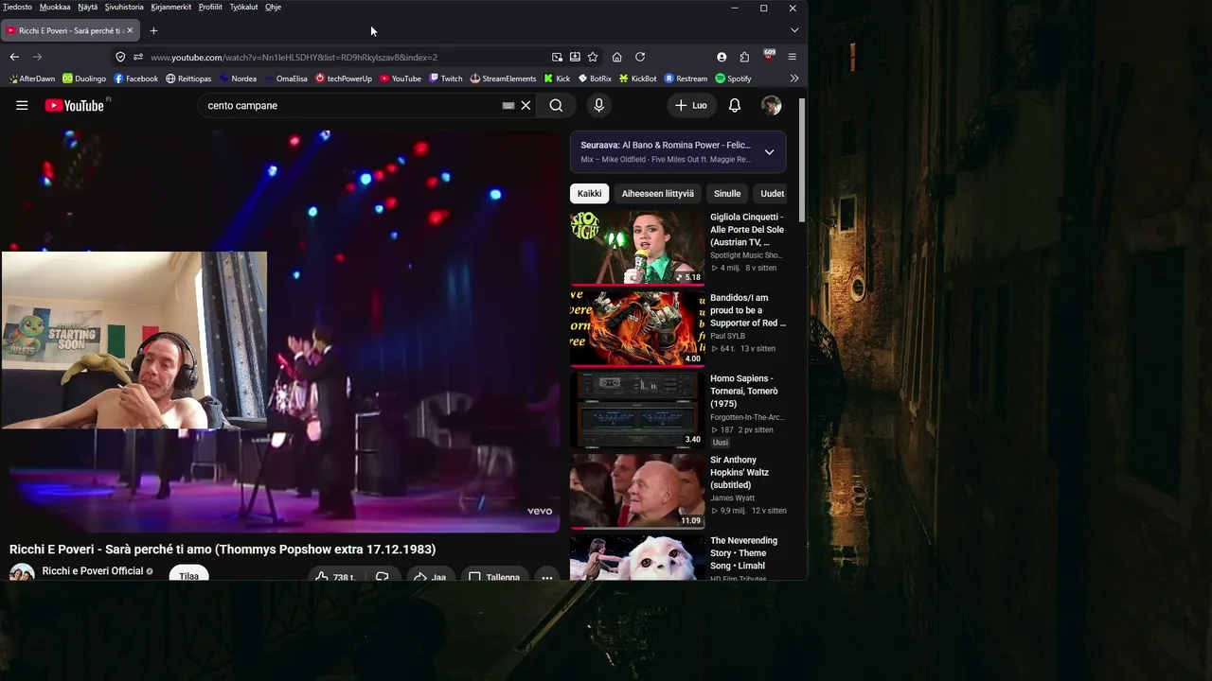Image resolution: width=1212 pixels, height=681 pixels.
Task: Open the Ricchi e Poveri Official channel
Action: point(93,571)
